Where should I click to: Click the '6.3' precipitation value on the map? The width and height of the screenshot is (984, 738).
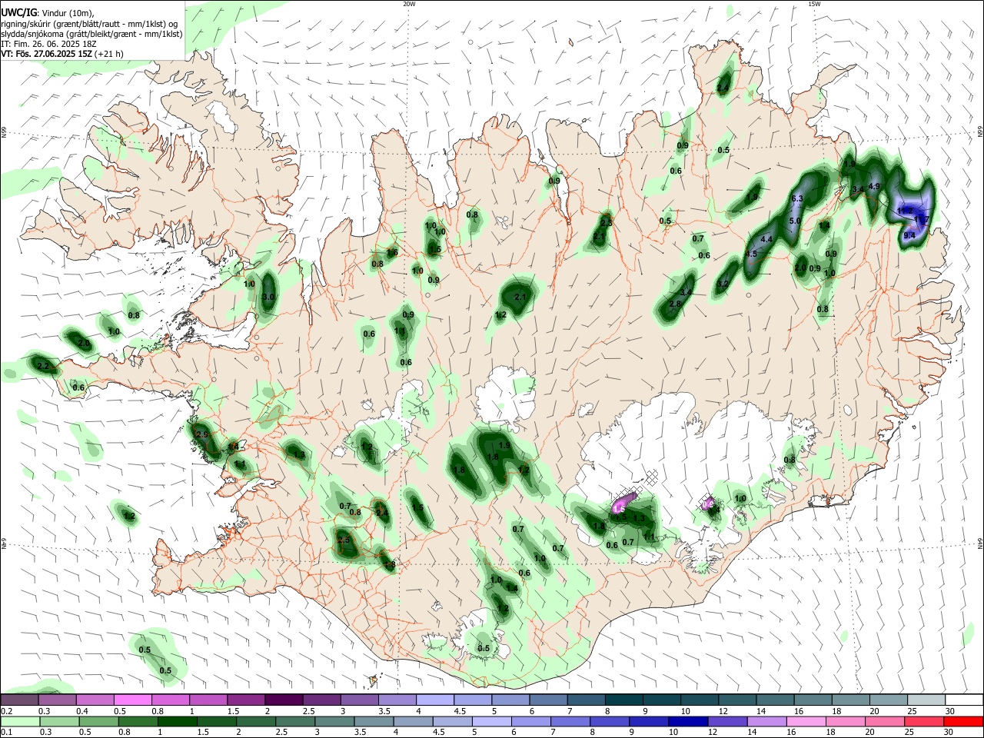pyautogui.click(x=797, y=199)
